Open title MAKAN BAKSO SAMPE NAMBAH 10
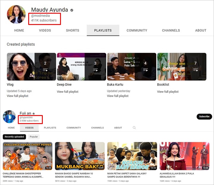This screenshot has height=185, width=214. [x=74, y=175]
